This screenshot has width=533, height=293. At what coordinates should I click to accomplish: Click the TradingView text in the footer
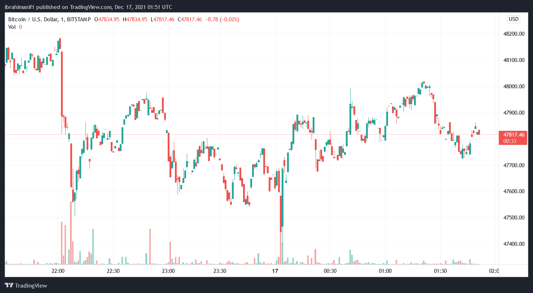pyautogui.click(x=31, y=286)
